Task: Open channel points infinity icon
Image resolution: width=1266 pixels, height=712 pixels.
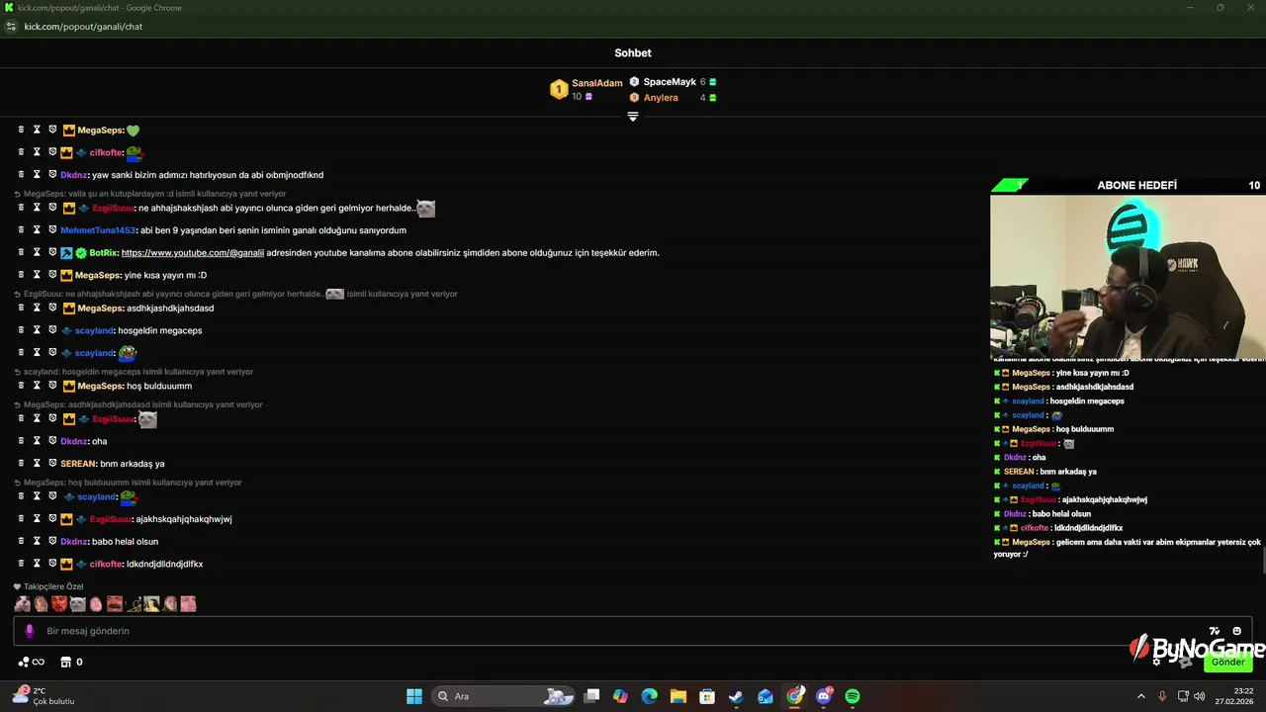Action: click(32, 662)
